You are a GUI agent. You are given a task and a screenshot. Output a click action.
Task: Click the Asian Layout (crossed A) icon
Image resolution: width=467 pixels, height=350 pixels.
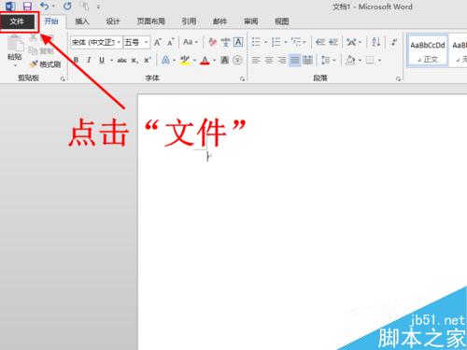pos(351,42)
